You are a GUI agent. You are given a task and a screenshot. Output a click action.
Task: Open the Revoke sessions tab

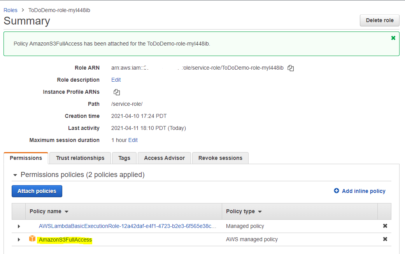(220, 158)
